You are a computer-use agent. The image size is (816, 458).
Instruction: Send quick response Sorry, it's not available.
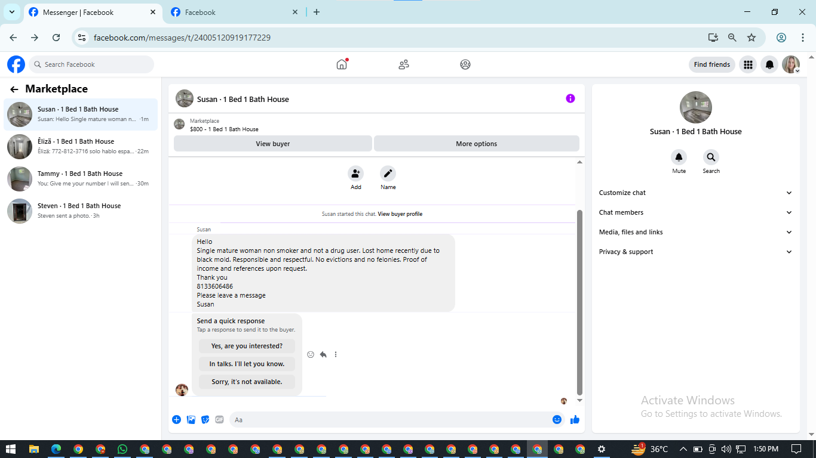coord(247,382)
